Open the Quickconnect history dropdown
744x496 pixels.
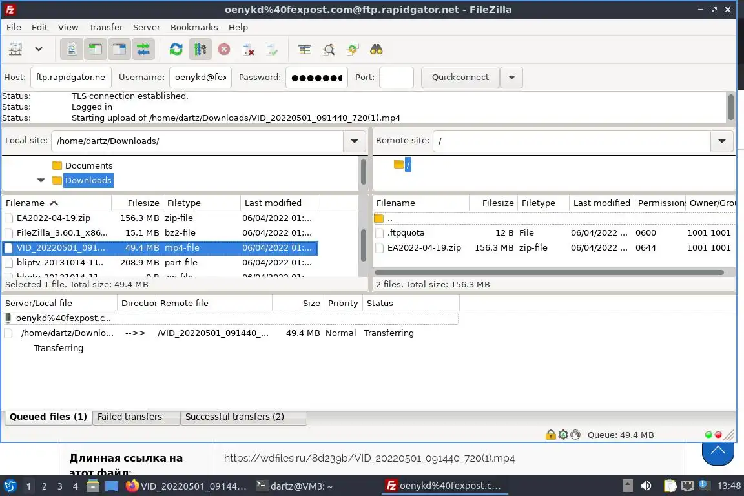point(512,77)
